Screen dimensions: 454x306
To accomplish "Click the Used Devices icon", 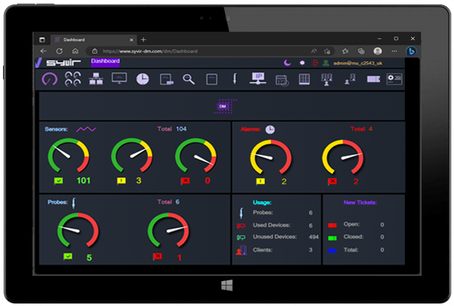I will point(241,225).
